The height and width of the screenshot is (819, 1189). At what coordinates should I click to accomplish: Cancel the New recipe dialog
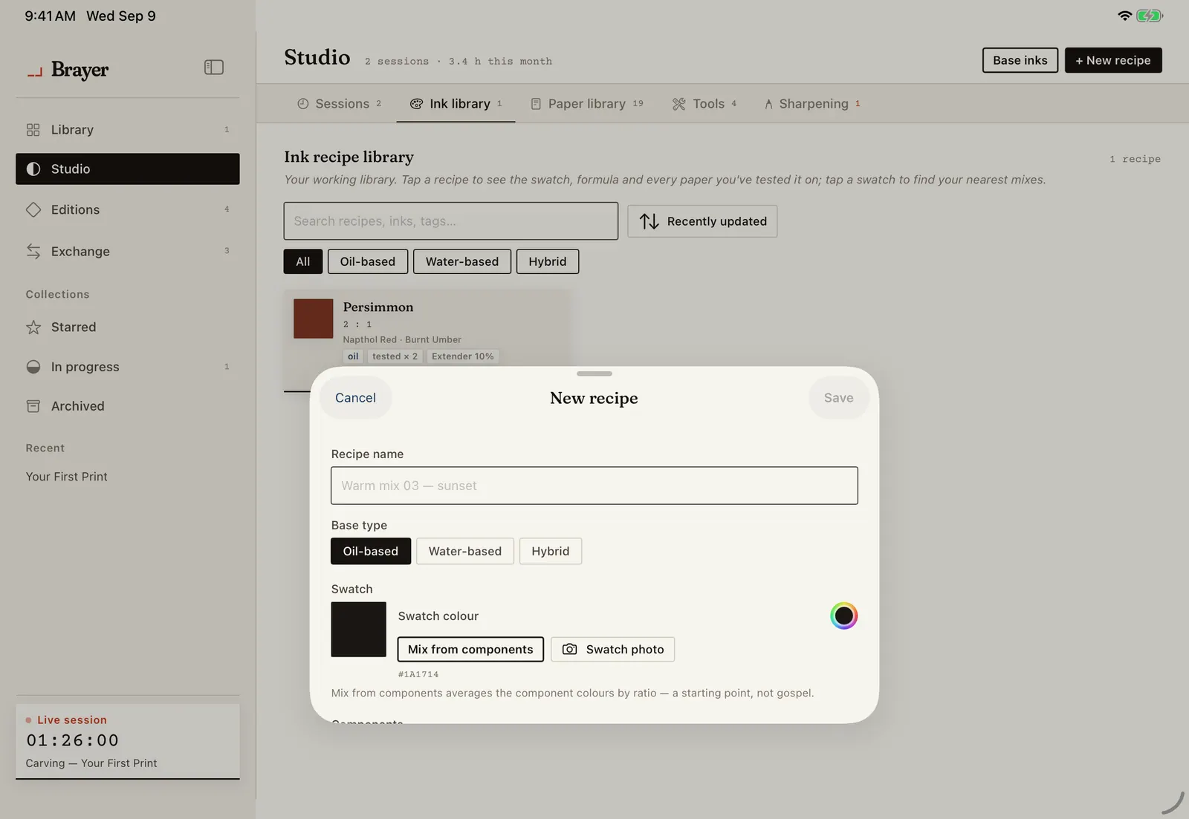355,398
